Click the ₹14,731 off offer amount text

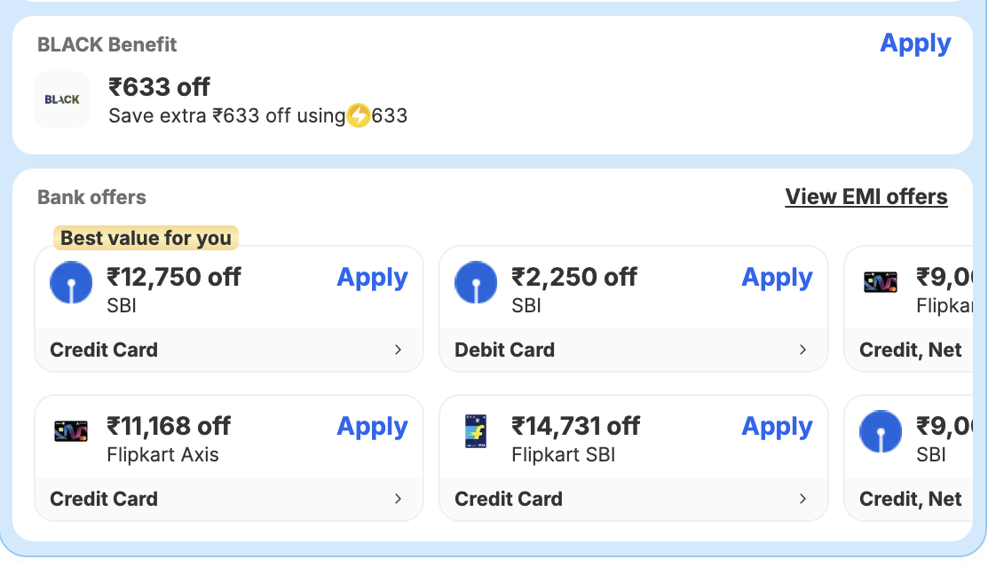pos(575,427)
